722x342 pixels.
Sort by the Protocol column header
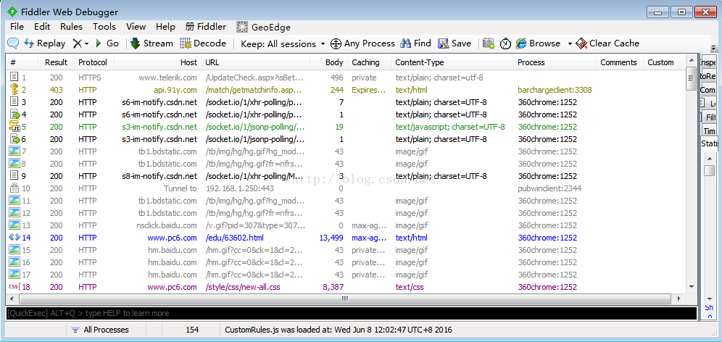click(93, 62)
